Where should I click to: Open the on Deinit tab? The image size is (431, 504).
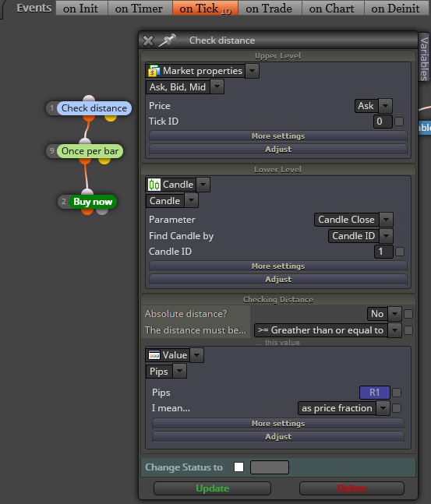pos(397,8)
